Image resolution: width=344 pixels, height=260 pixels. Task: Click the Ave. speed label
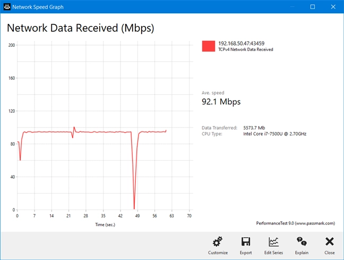click(x=213, y=93)
